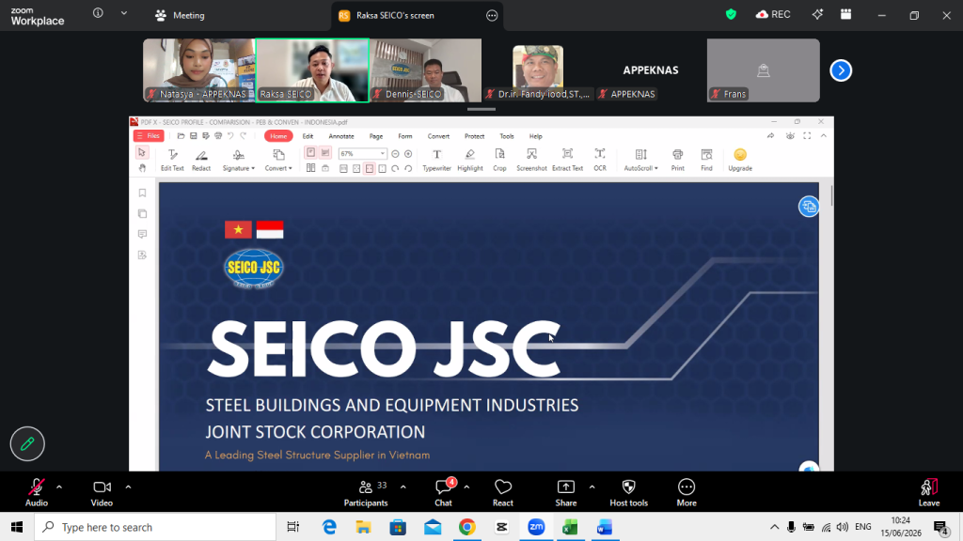Click the Windows search box
Screen dimensions: 963x541
pos(155,527)
